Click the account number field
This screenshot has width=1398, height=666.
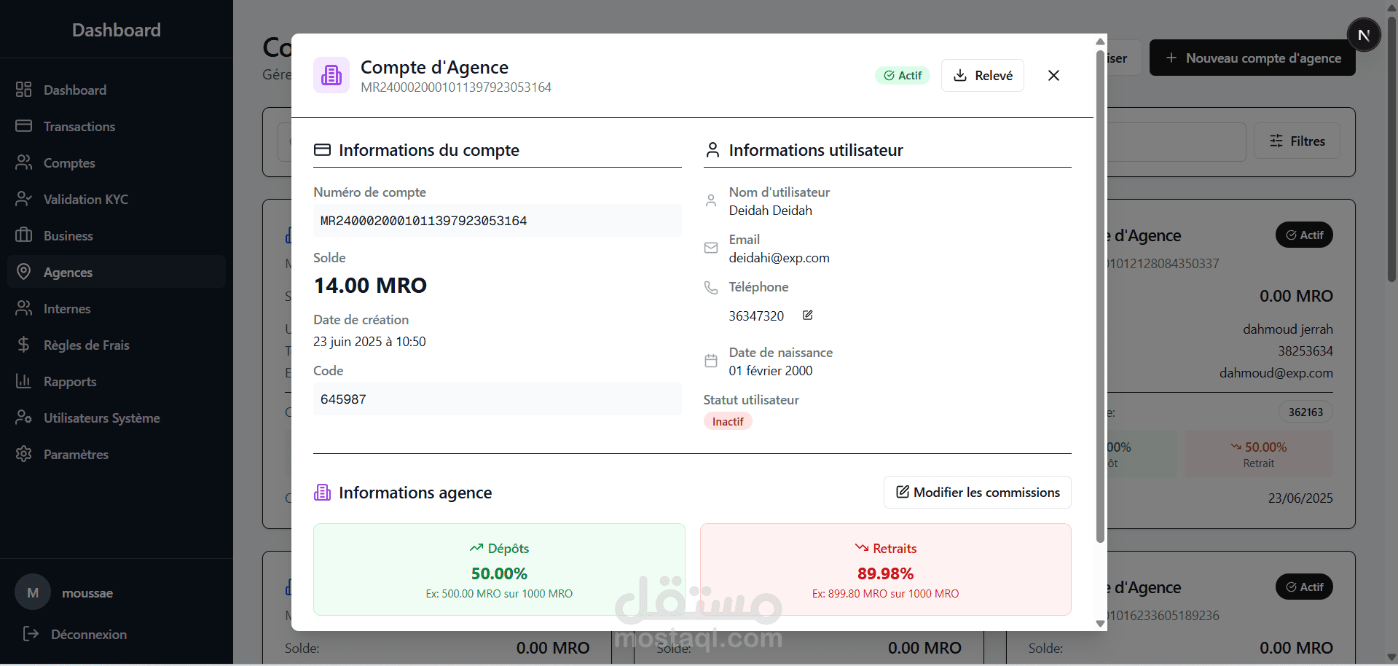(x=498, y=220)
